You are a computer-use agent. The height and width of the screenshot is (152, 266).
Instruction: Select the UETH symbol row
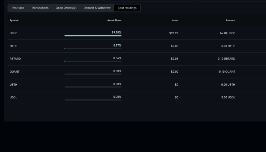137,85
